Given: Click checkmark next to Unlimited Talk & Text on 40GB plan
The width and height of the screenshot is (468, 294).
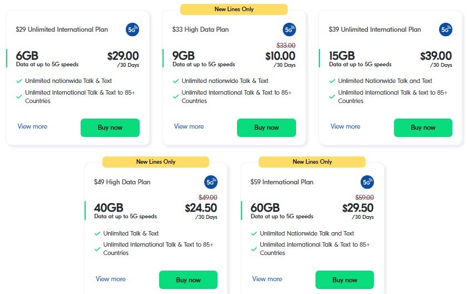Looking at the screenshot, I should pos(97,233).
